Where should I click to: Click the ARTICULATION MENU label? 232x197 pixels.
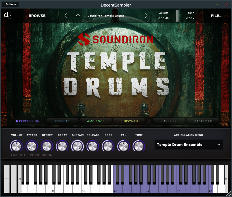tap(188, 135)
